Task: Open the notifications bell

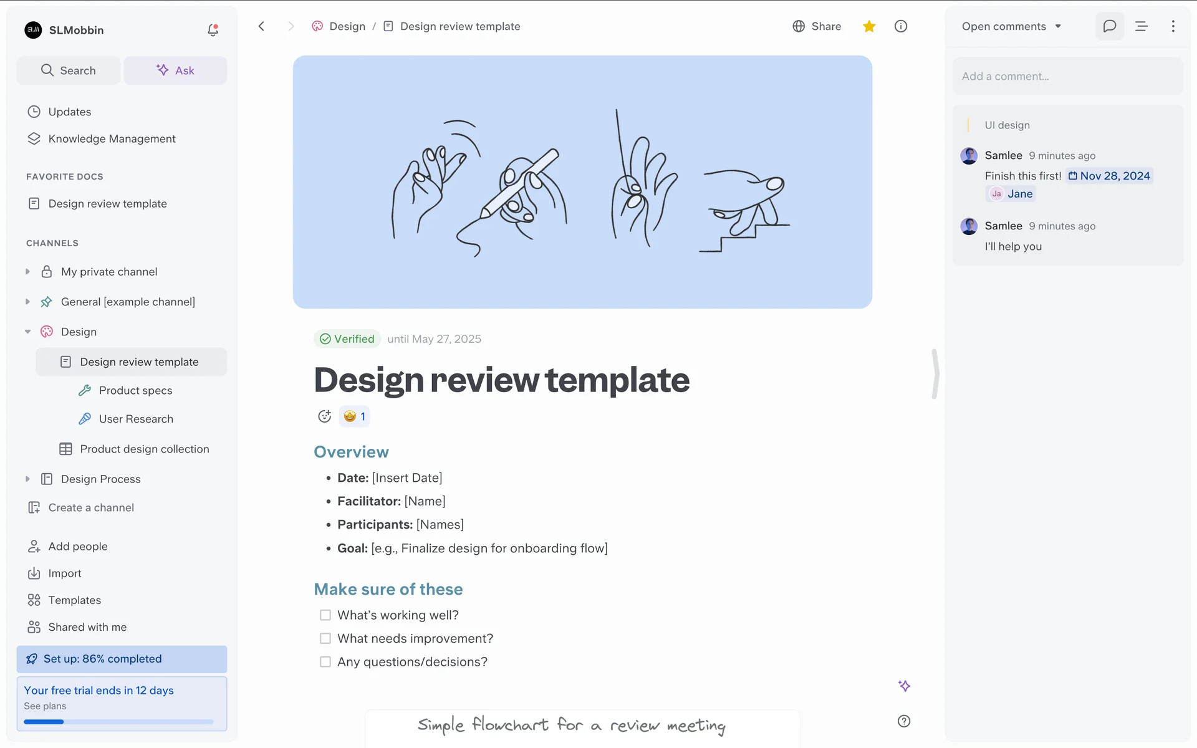Action: (213, 30)
